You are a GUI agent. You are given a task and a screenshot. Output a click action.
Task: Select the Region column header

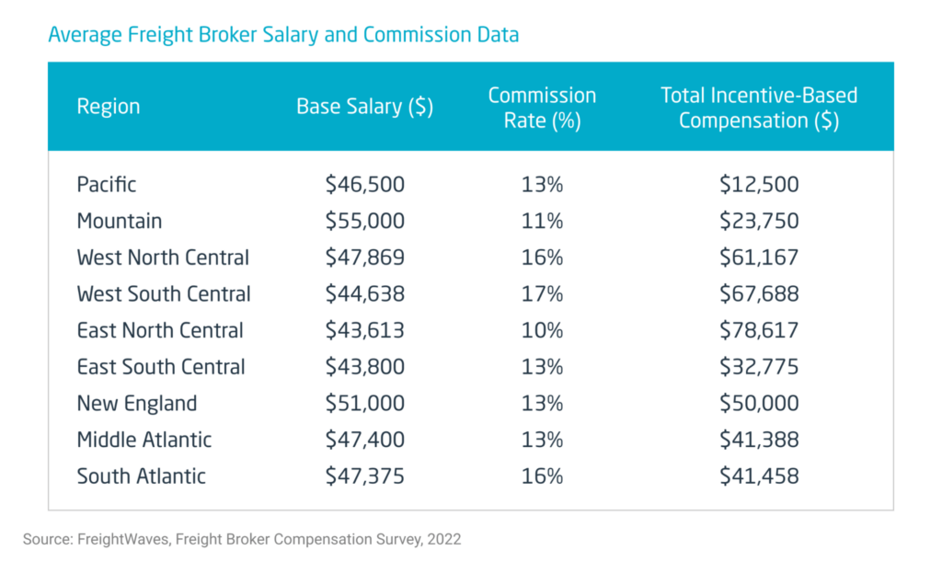109,106
